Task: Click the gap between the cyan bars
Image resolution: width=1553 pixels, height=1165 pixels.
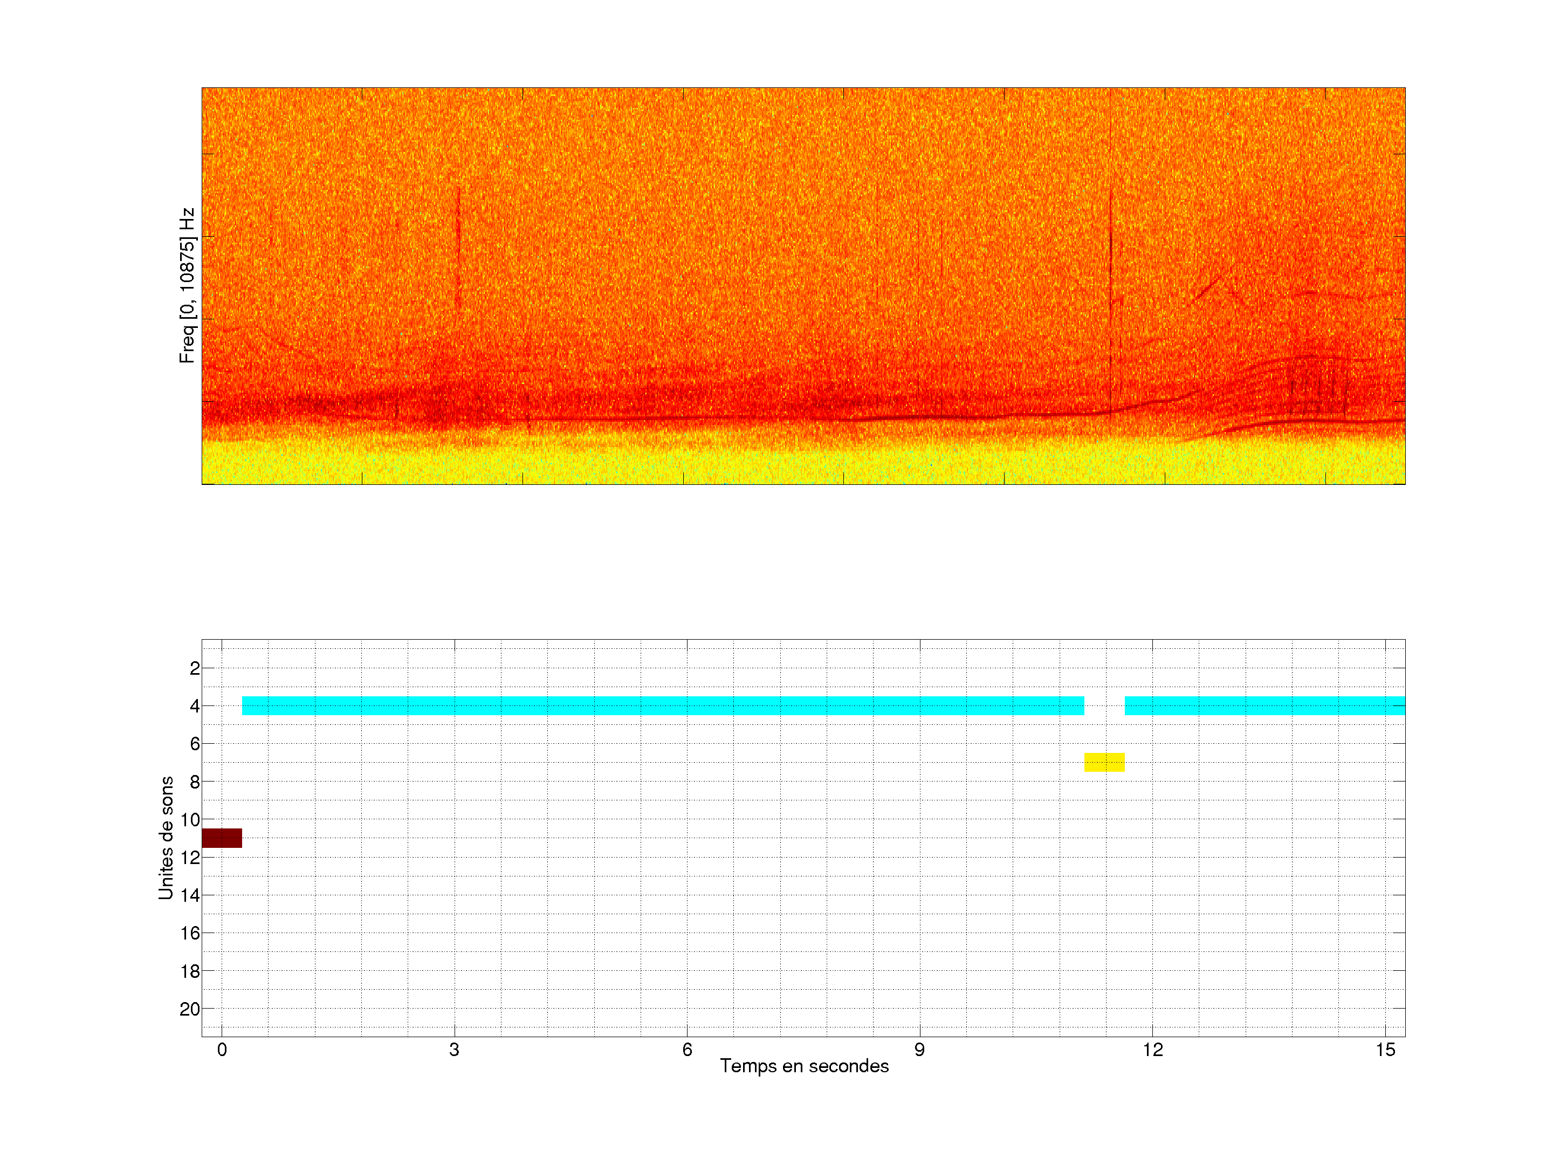Action: pyautogui.click(x=1104, y=705)
